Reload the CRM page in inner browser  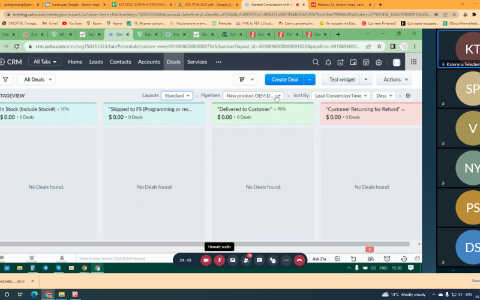point(17,46)
